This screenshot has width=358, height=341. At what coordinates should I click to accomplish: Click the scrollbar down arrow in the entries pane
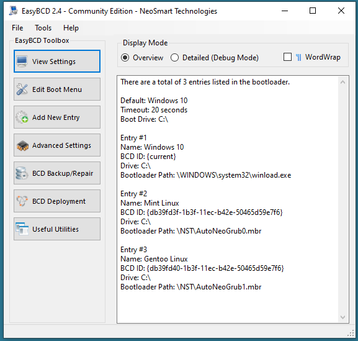[342, 317]
